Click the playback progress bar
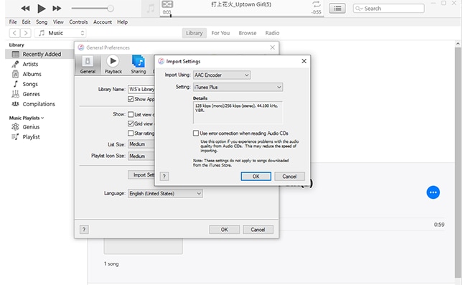The height and width of the screenshot is (285, 468). click(x=242, y=16)
